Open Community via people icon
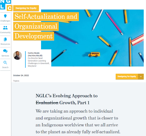146x136 pixels. coord(5,28)
